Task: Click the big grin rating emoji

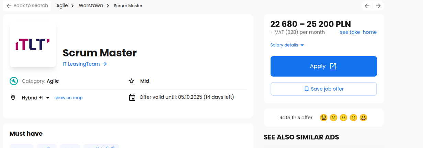Action: (364, 118)
